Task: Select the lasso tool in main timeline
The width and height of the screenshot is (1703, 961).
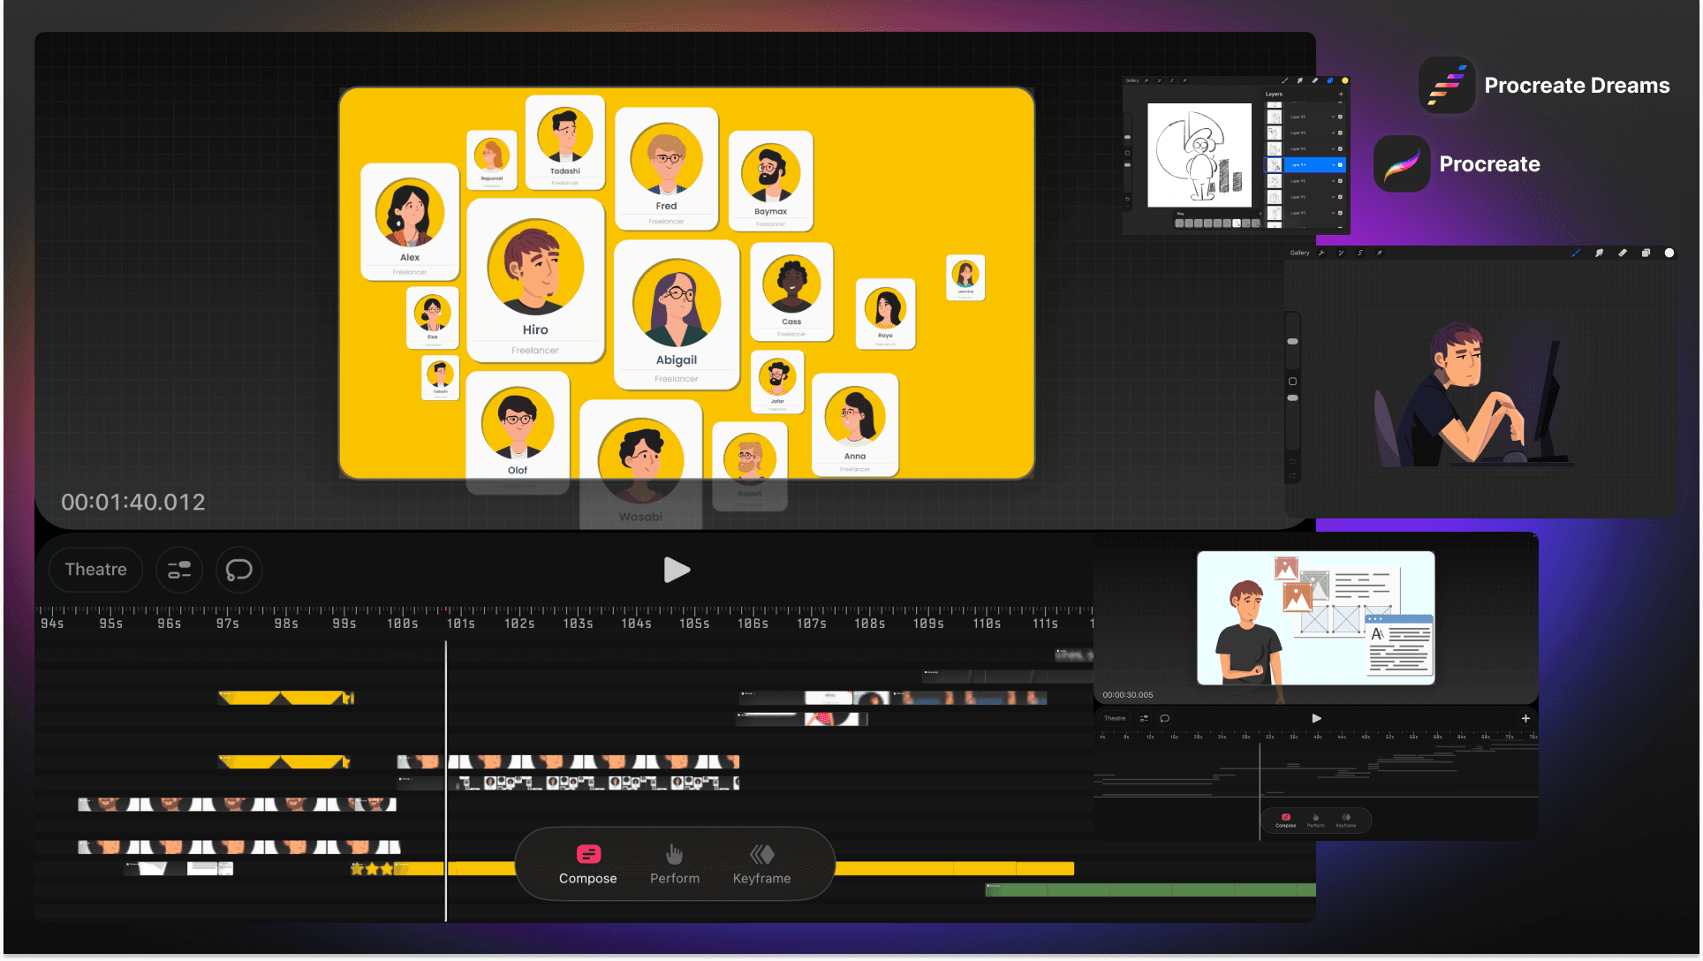Action: [238, 570]
